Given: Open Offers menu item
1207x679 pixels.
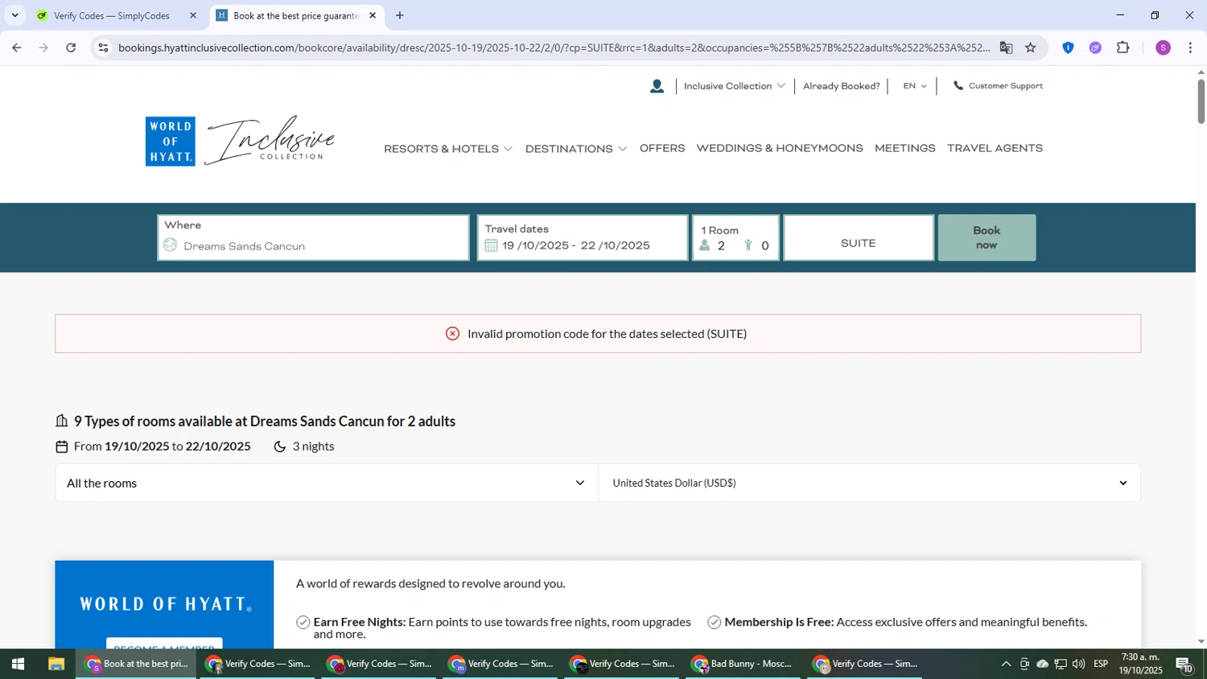Looking at the screenshot, I should (x=662, y=148).
